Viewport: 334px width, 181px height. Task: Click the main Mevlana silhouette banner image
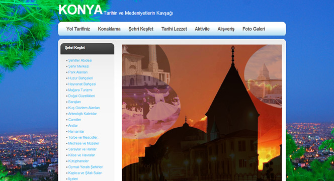click(x=202, y=113)
